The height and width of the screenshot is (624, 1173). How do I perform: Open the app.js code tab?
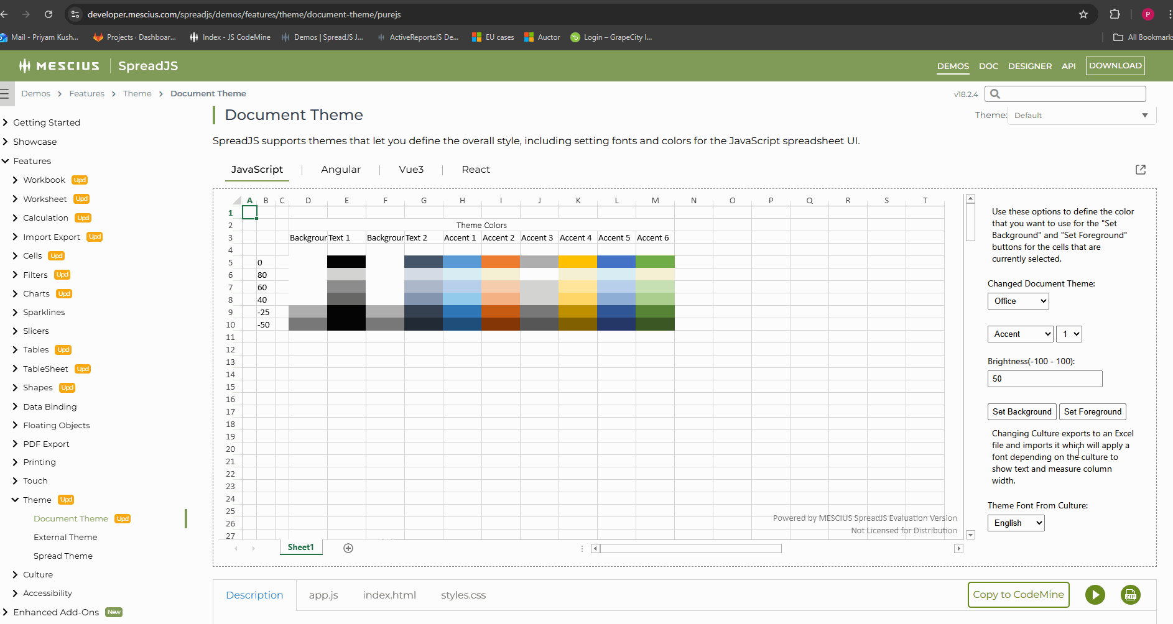point(323,595)
